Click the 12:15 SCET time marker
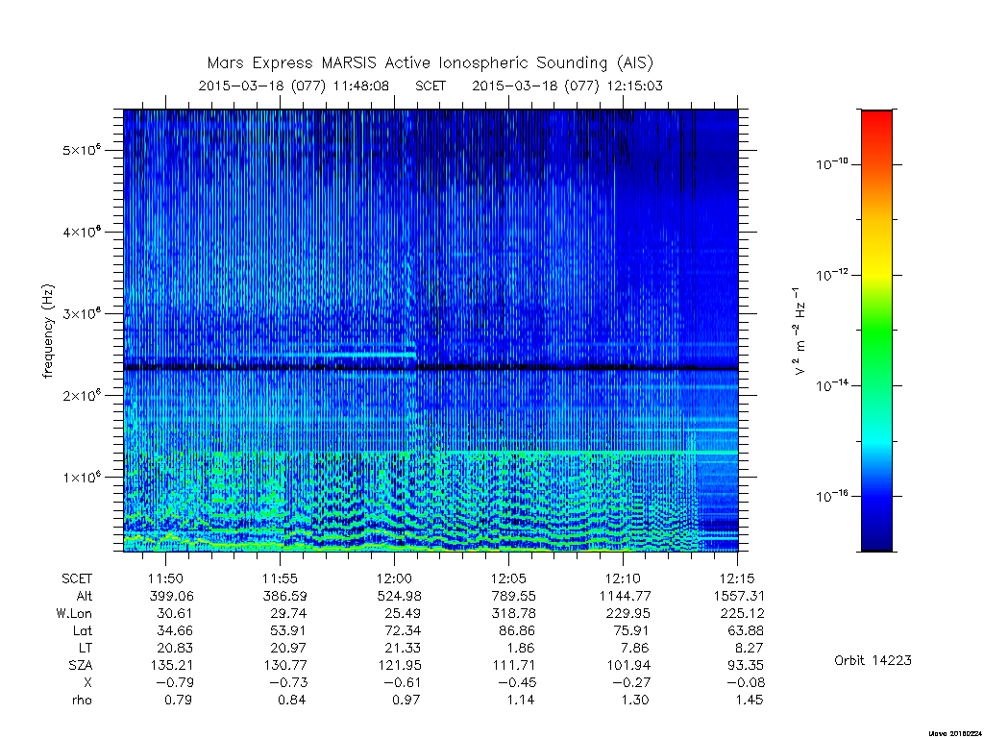 737,578
